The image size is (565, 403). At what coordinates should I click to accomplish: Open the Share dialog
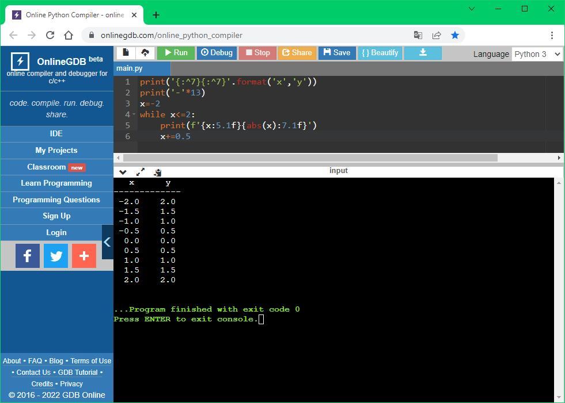pos(297,53)
